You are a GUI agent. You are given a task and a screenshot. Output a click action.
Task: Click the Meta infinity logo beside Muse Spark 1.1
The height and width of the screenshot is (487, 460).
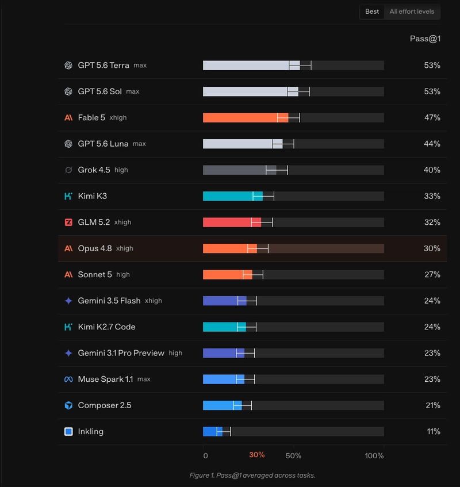(x=68, y=379)
